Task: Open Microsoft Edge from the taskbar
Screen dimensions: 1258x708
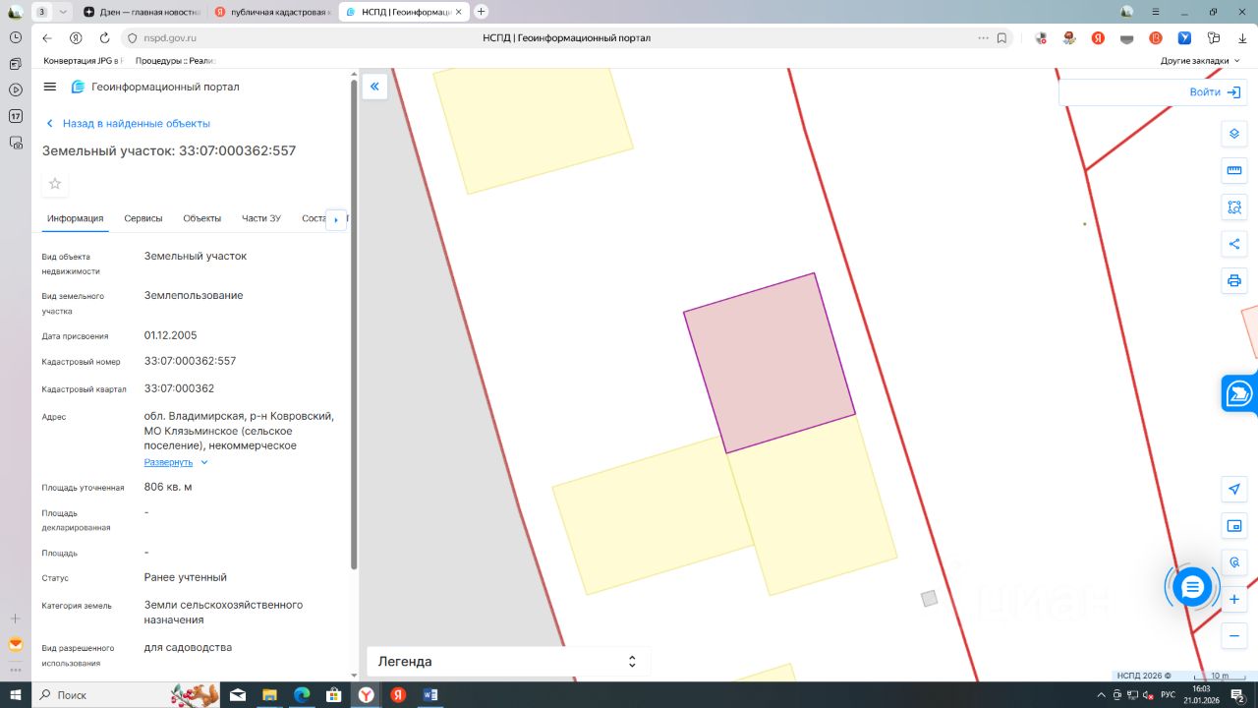Action: [x=302, y=695]
